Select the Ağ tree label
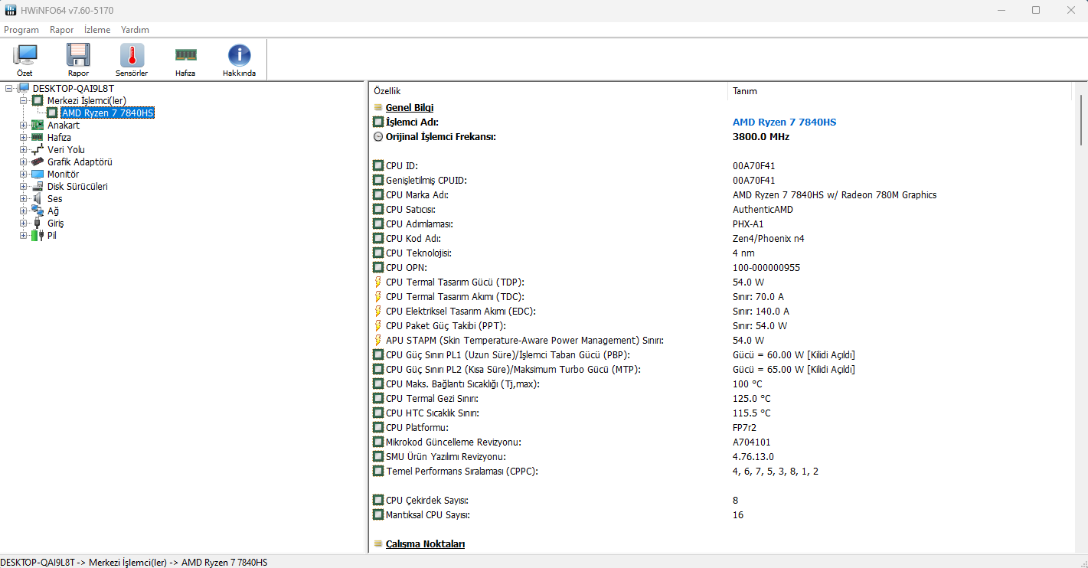Image resolution: width=1088 pixels, height=568 pixels. (53, 211)
